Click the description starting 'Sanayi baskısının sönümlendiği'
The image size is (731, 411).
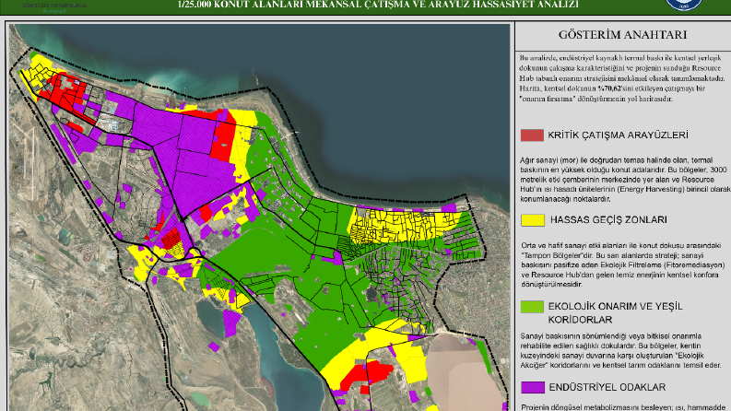pyautogui.click(x=621, y=350)
